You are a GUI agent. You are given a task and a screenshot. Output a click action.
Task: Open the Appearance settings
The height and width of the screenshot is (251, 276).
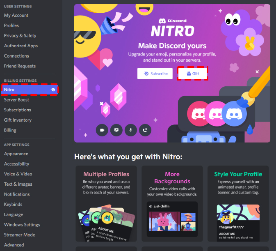(16, 154)
